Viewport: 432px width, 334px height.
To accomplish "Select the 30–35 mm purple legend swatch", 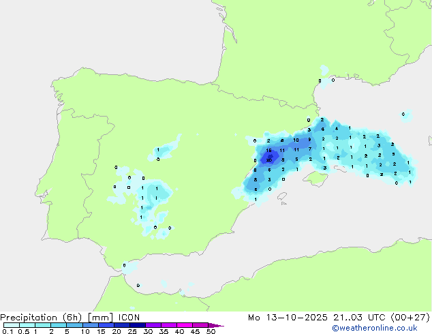I will (x=153, y=325).
